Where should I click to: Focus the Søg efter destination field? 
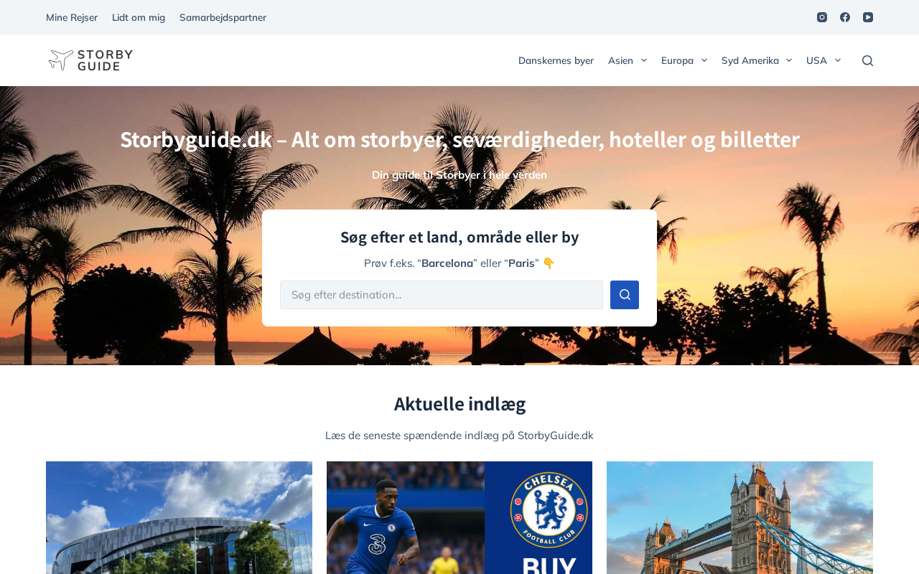[442, 295]
